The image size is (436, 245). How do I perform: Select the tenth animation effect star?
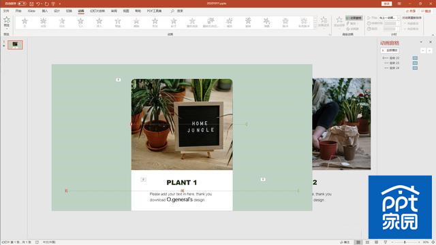192,22
